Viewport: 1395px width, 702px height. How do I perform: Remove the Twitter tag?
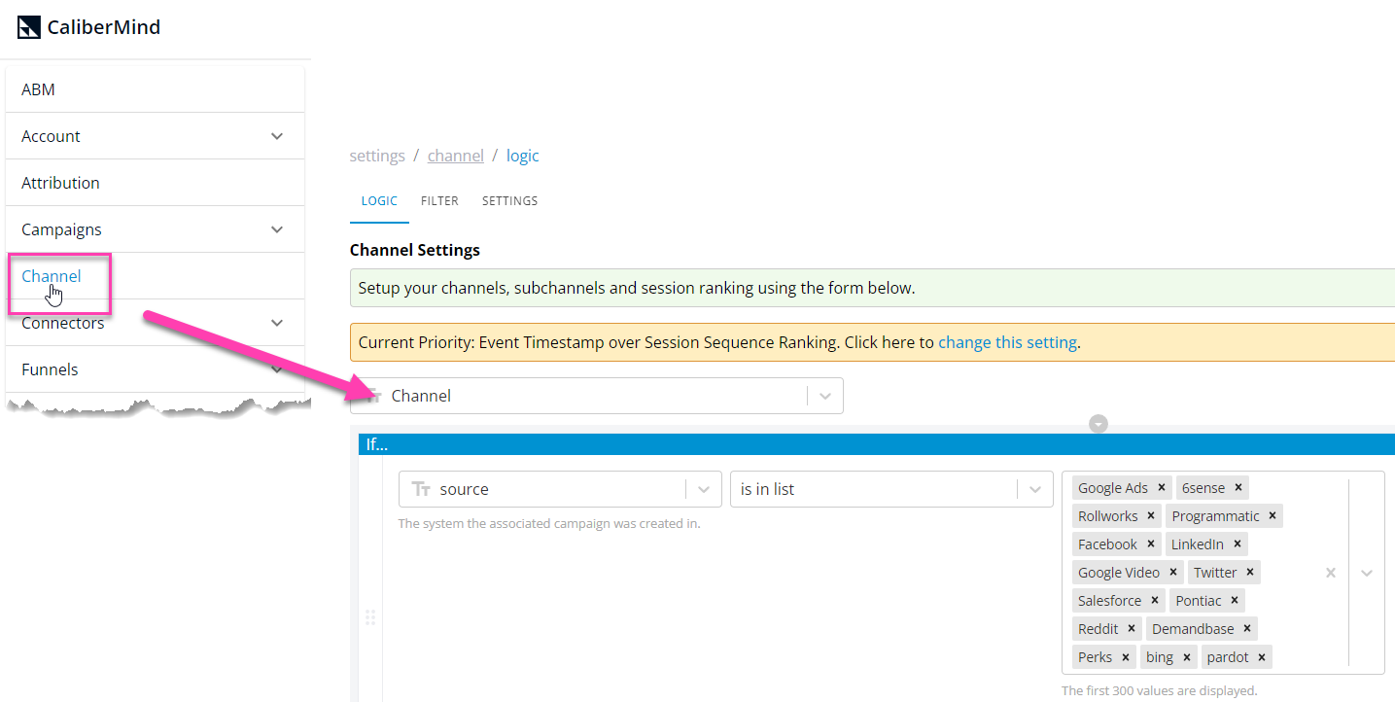pos(1250,573)
